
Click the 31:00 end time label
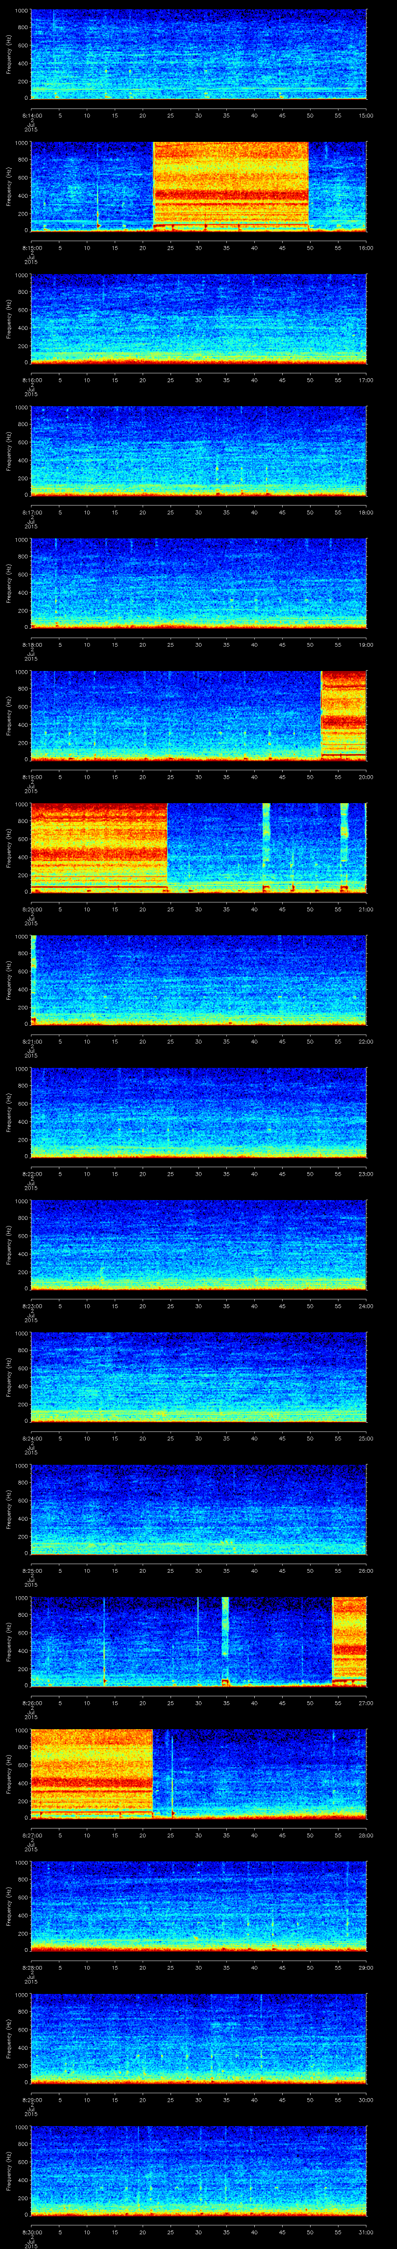366,2231
